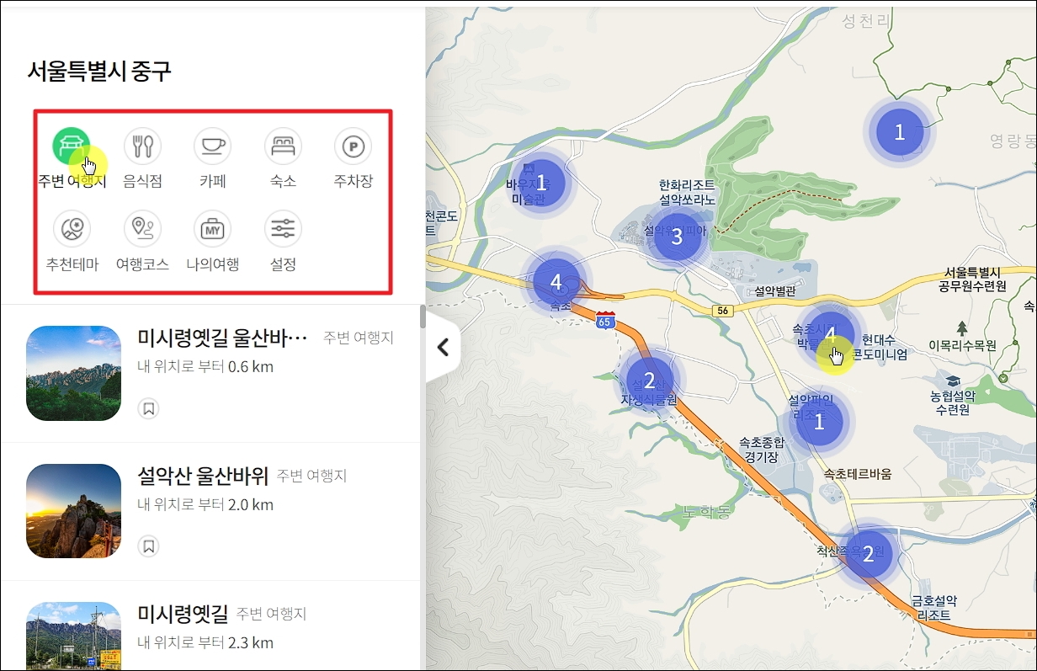Image resolution: width=1037 pixels, height=671 pixels.
Task: Click cluster 1 near 바우지움 미술관
Action: tap(541, 182)
